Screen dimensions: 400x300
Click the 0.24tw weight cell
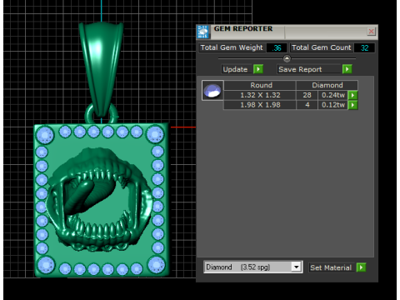[333, 95]
